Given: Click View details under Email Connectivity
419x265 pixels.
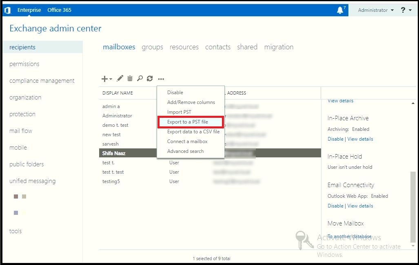Looking at the screenshot, I should click(360, 206).
